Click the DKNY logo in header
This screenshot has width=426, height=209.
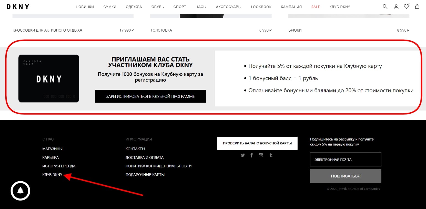(18, 7)
